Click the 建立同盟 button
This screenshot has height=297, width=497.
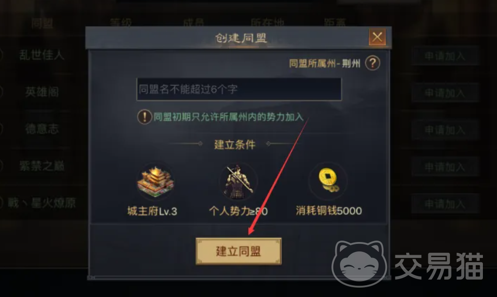click(x=238, y=251)
